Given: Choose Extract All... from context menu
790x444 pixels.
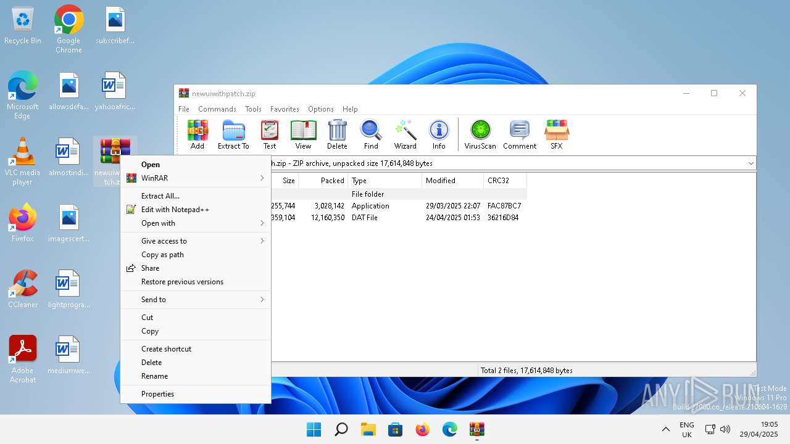Looking at the screenshot, I should (196, 196).
